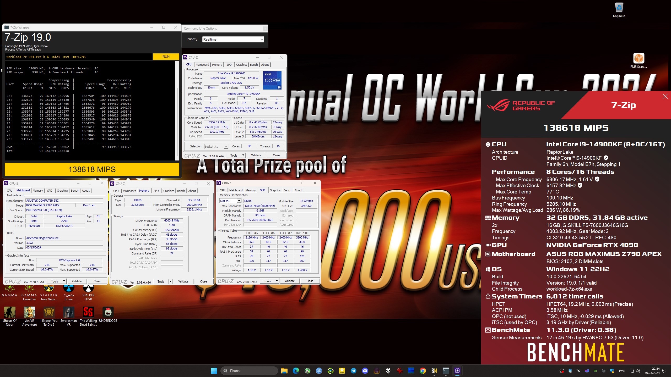Expand Tools arrow in top CPU-Z window
This screenshot has width=671, height=377.
(x=243, y=155)
